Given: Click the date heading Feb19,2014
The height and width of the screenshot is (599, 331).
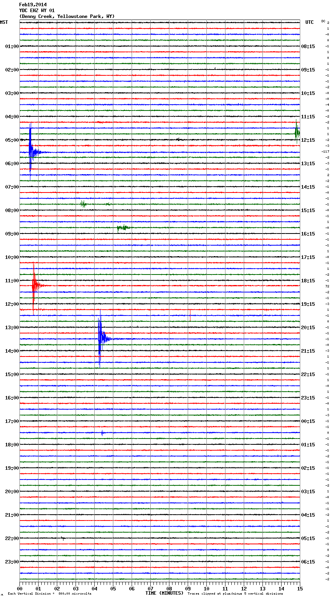Looking at the screenshot, I should (x=33, y=5).
